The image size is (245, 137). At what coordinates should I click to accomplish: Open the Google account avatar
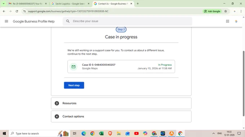point(236,21)
